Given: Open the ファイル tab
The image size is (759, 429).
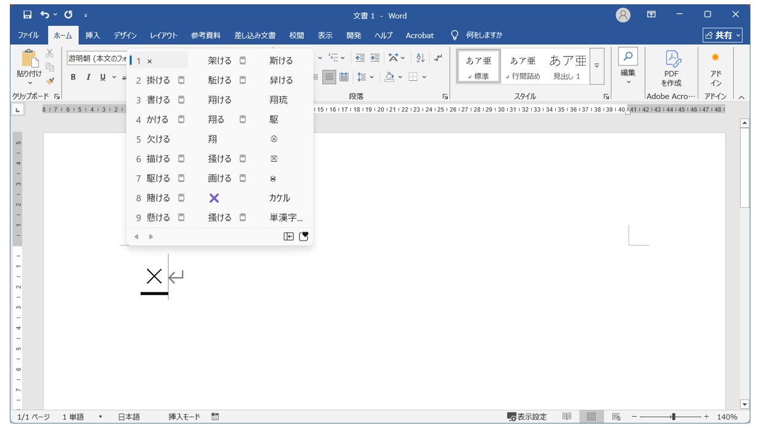Looking at the screenshot, I should tap(28, 36).
